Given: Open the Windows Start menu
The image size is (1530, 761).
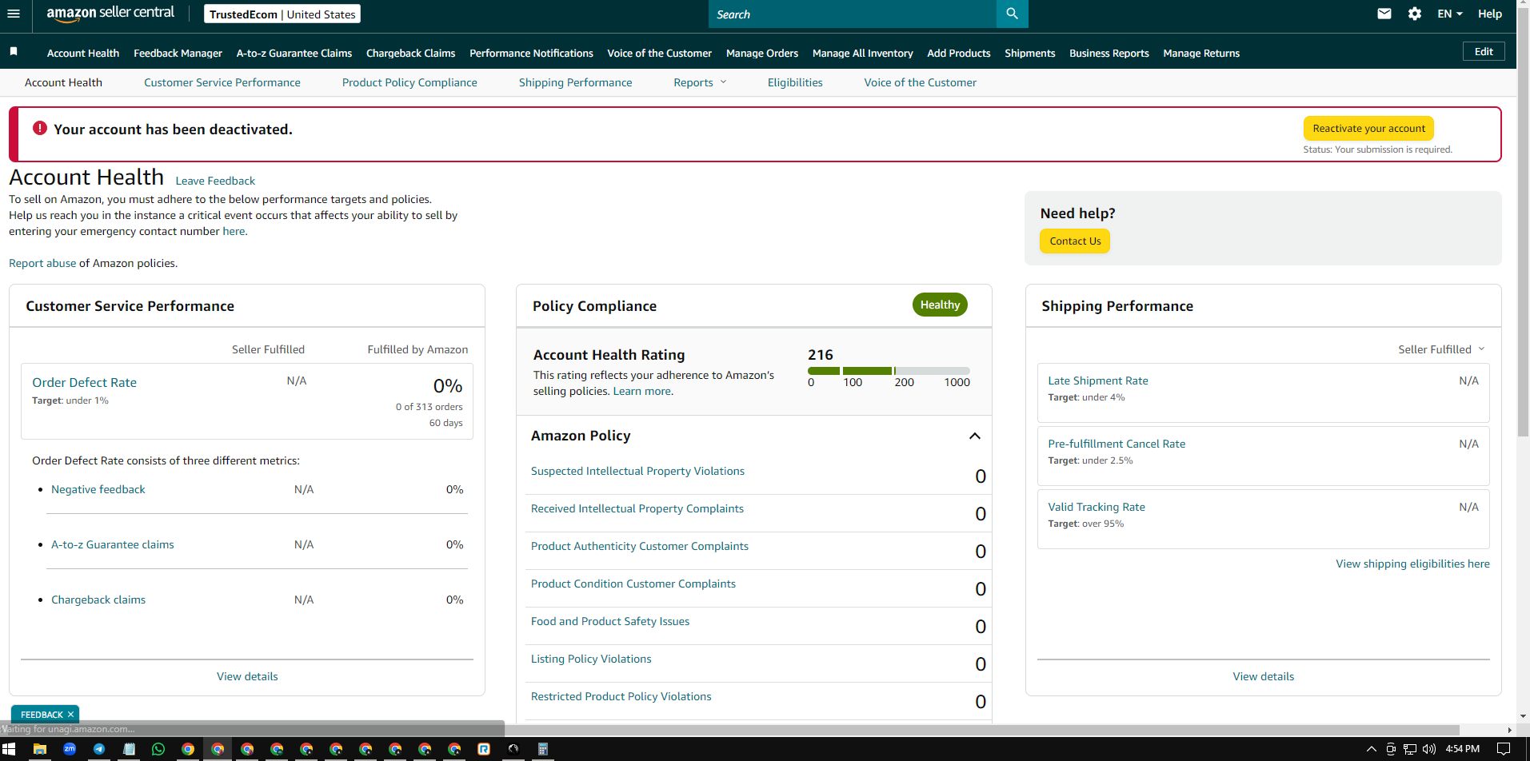Looking at the screenshot, I should (9, 749).
